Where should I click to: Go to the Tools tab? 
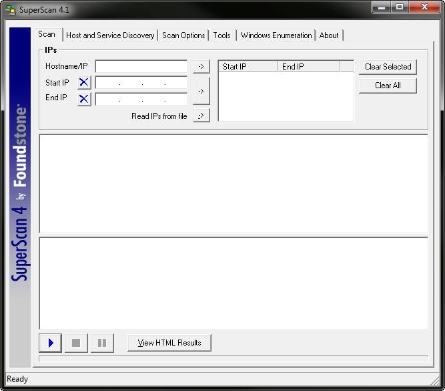[x=222, y=35]
